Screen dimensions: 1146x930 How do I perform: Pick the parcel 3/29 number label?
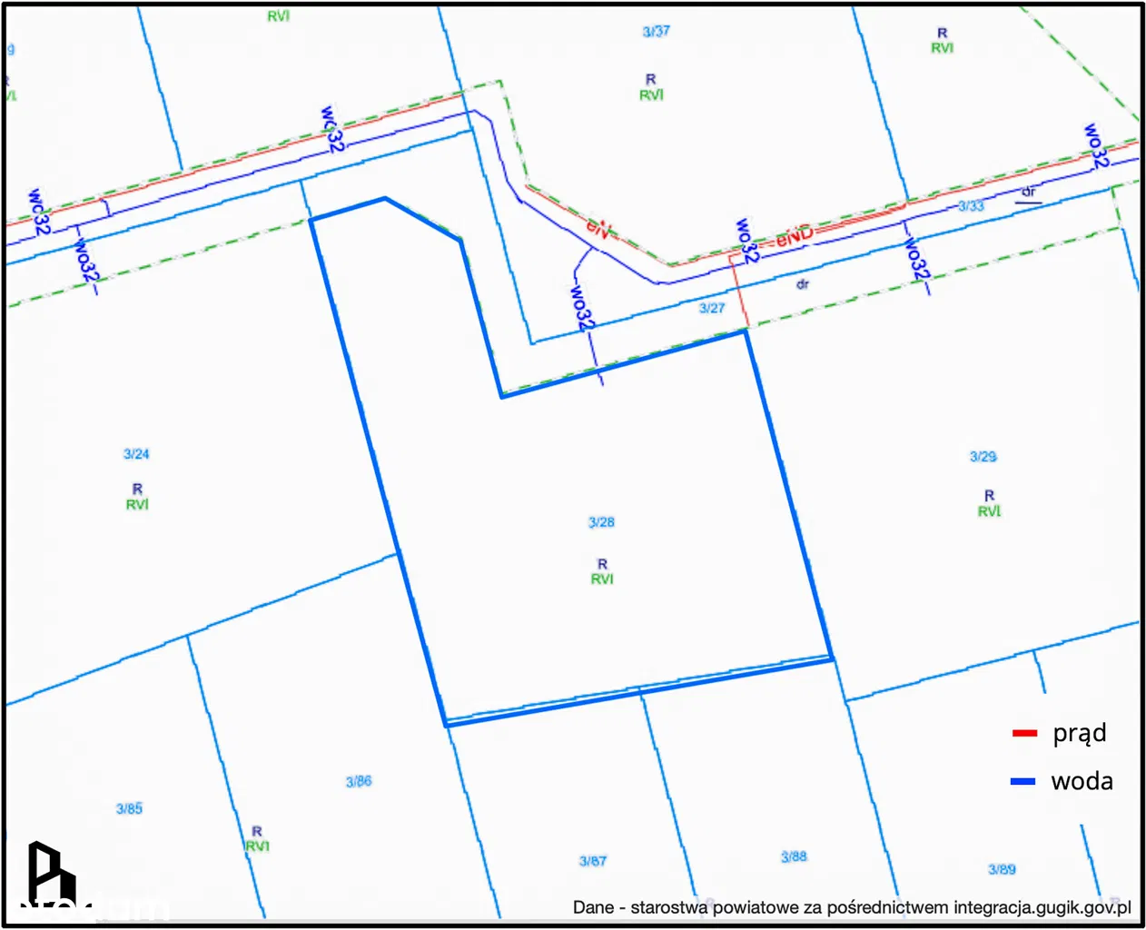[983, 457]
